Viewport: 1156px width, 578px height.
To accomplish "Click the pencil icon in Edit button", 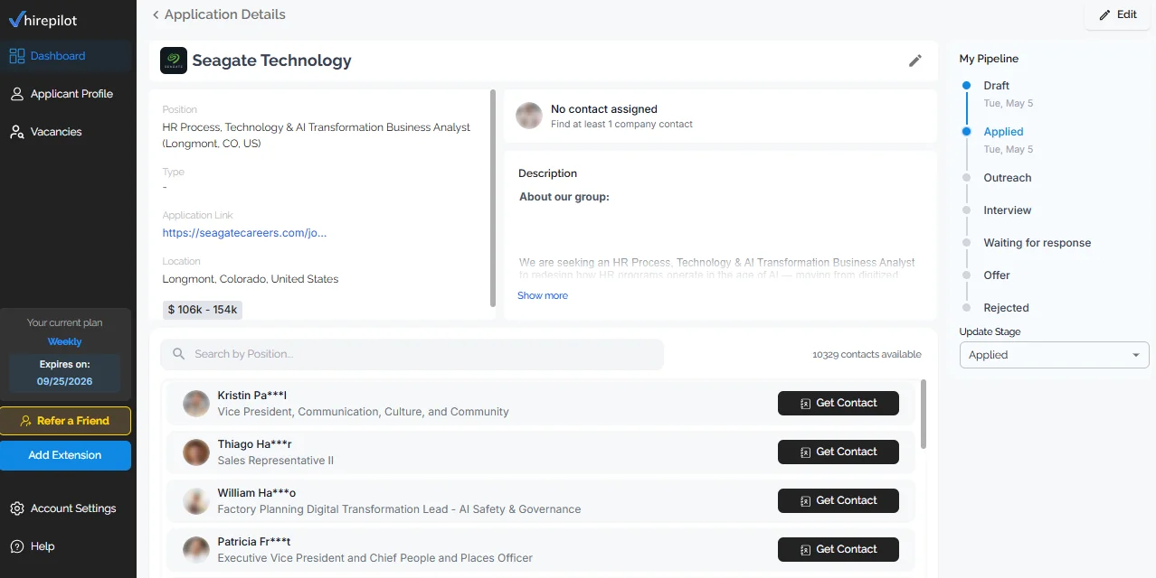I will tap(1104, 15).
